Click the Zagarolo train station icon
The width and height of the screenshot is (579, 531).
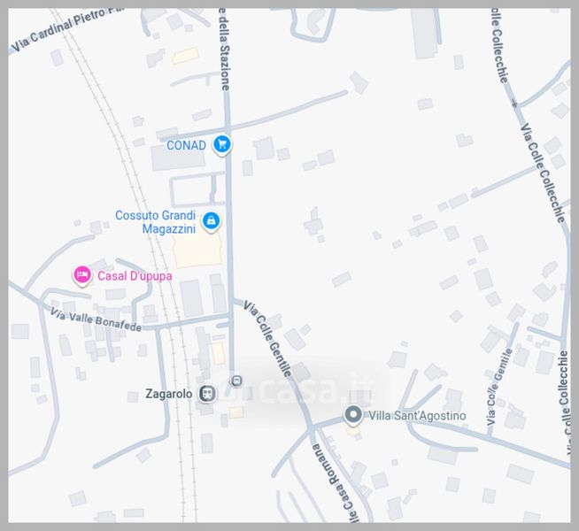pyautogui.click(x=207, y=393)
